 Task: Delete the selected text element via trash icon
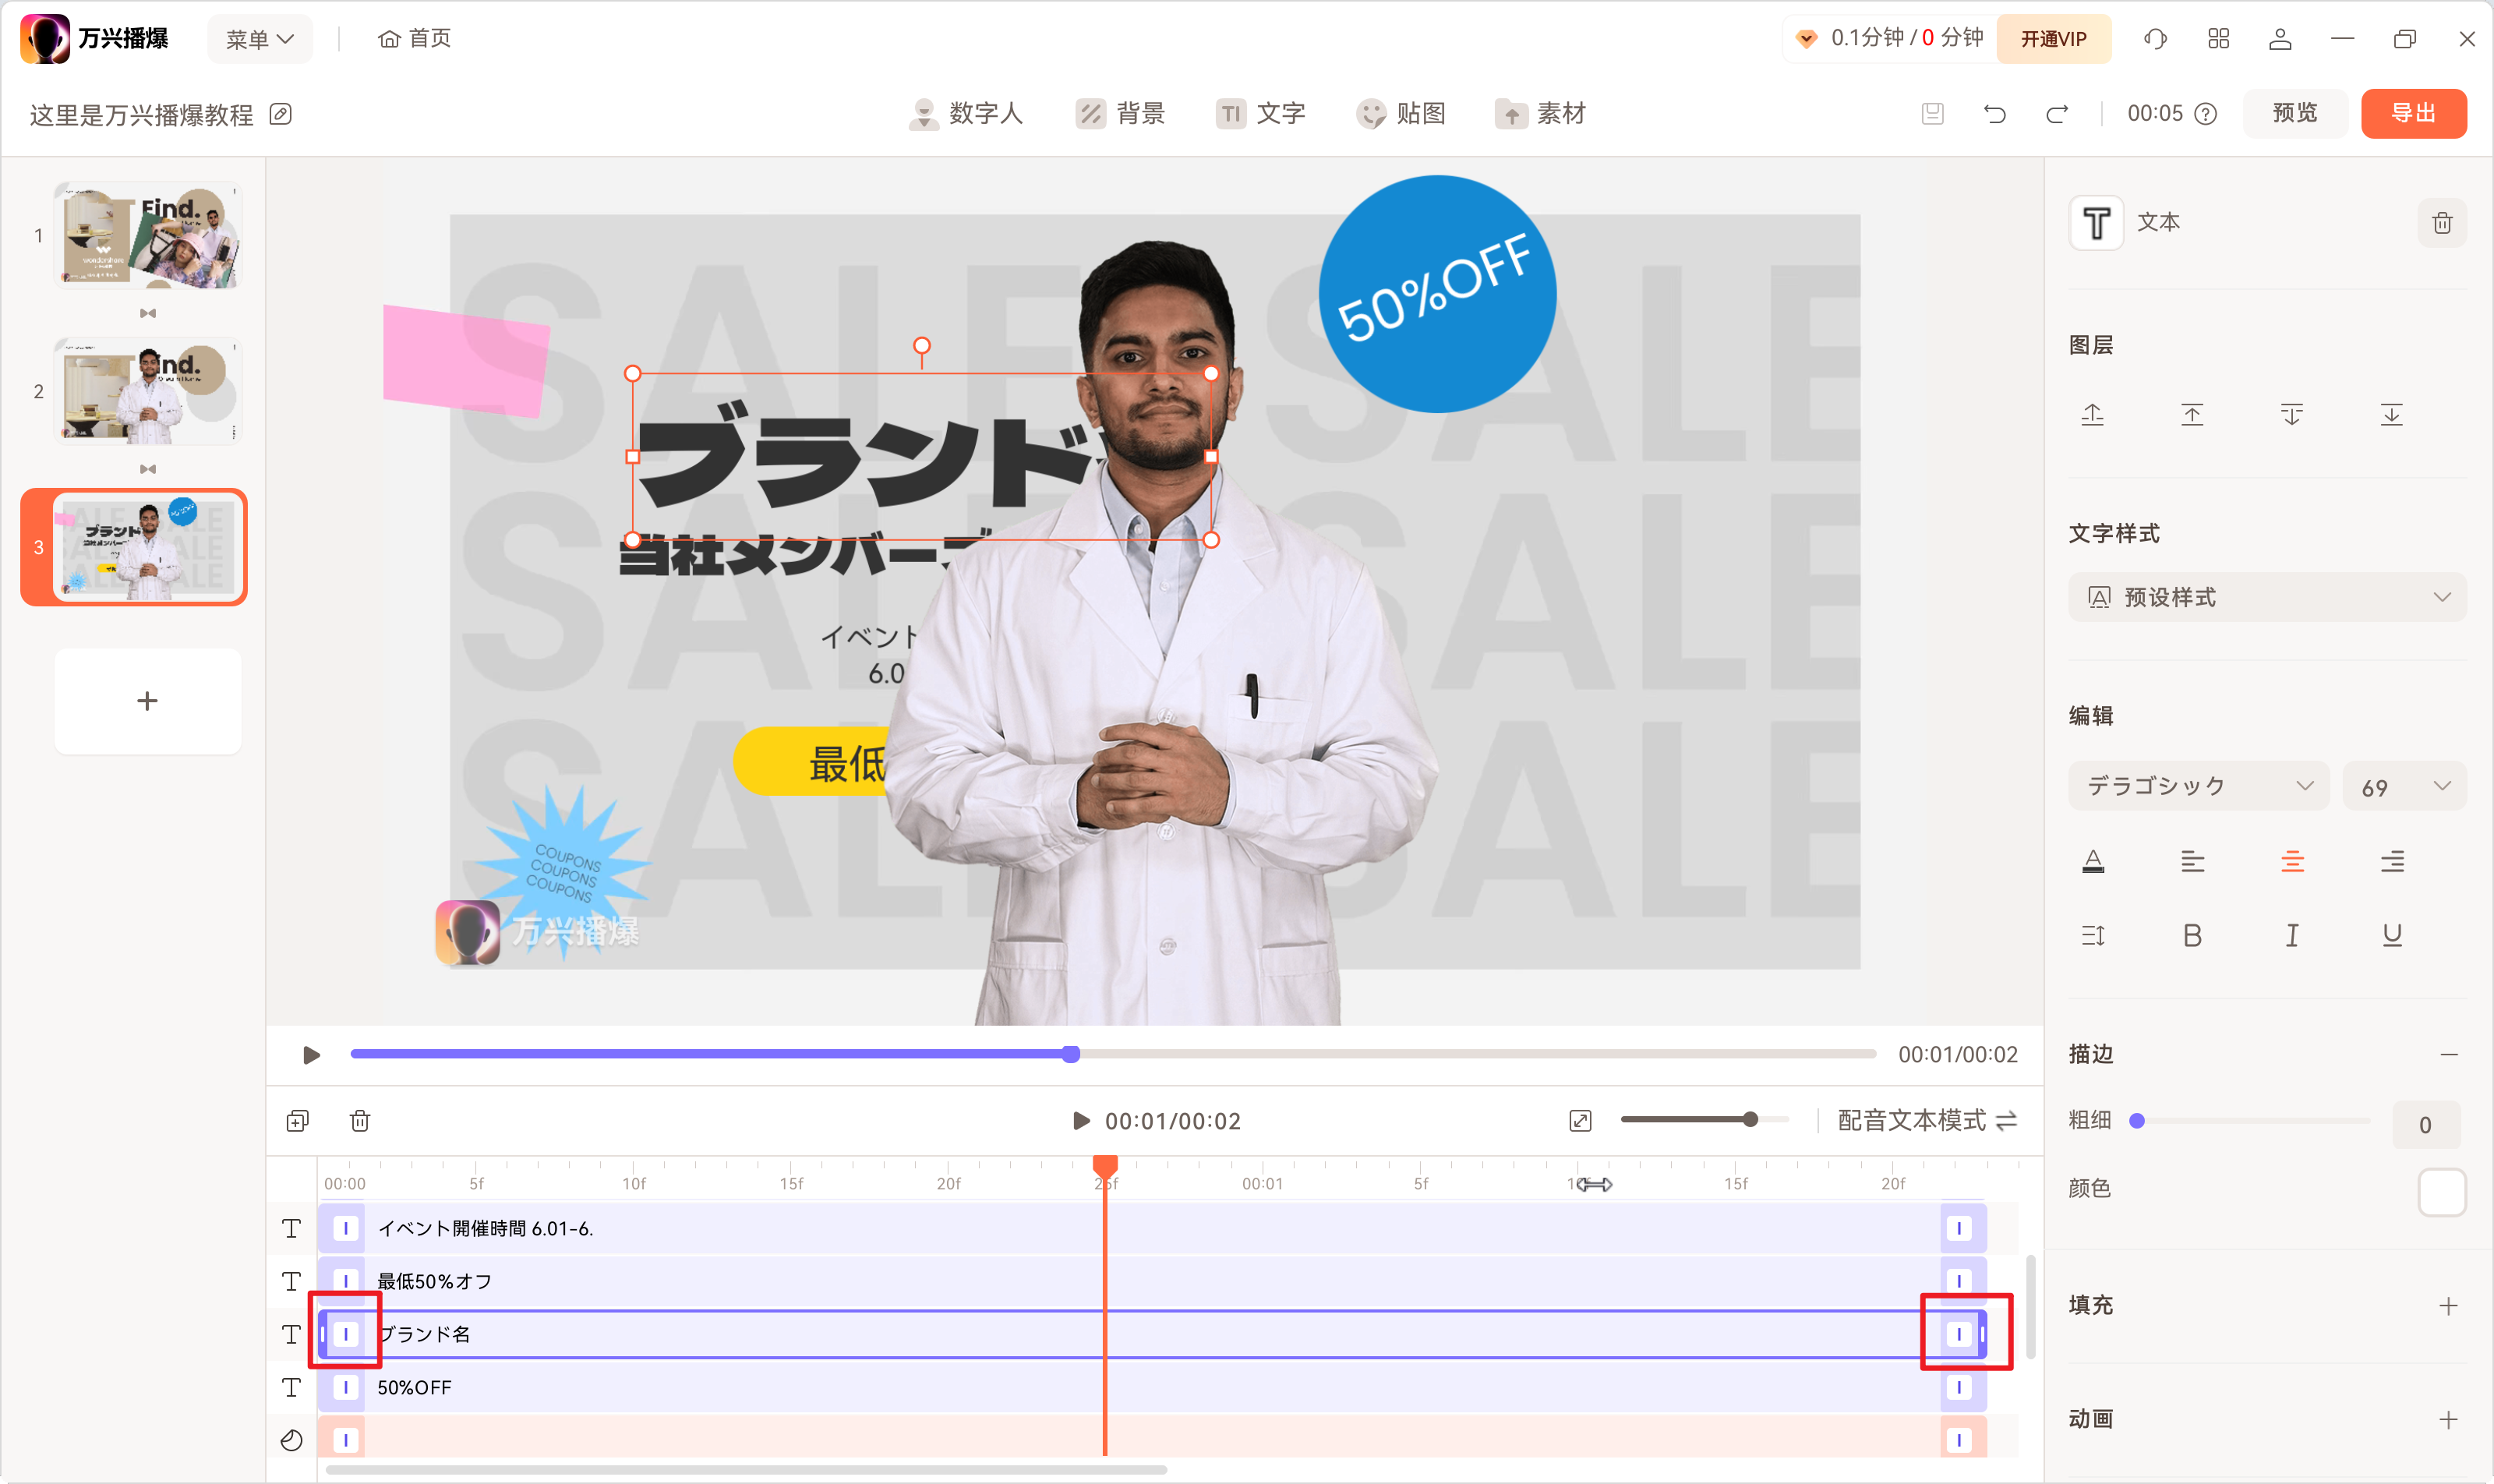click(x=2442, y=222)
